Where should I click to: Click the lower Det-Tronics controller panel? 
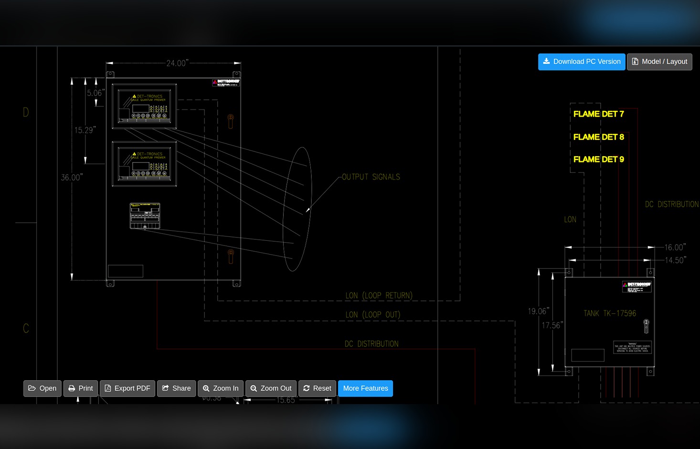coord(144,164)
